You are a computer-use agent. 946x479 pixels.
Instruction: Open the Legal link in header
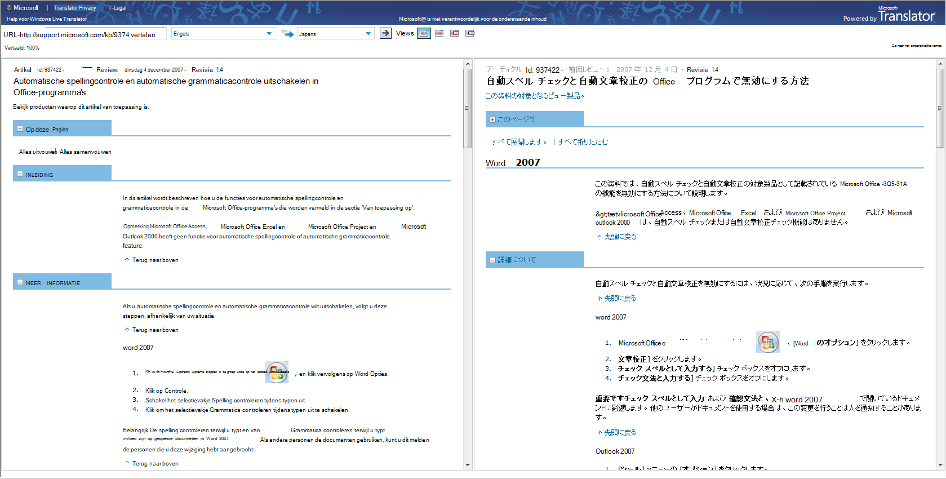119,8
